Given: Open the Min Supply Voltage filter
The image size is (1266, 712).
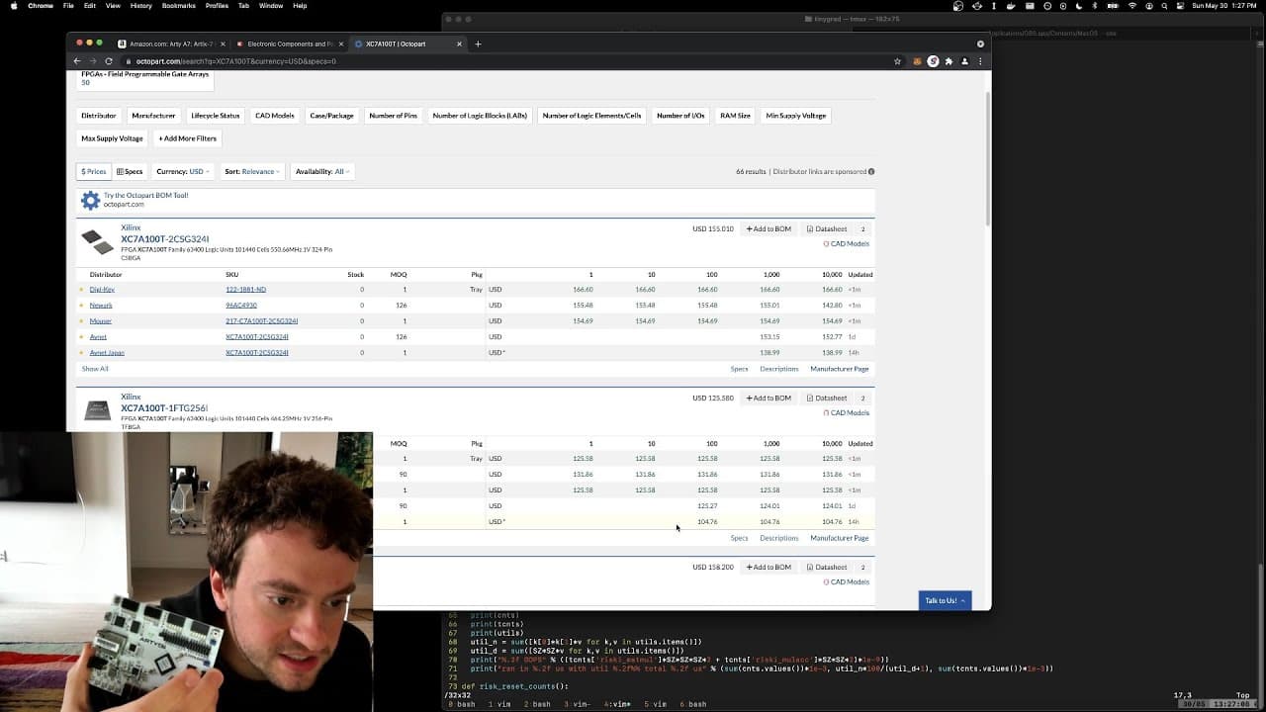Looking at the screenshot, I should pos(795,116).
